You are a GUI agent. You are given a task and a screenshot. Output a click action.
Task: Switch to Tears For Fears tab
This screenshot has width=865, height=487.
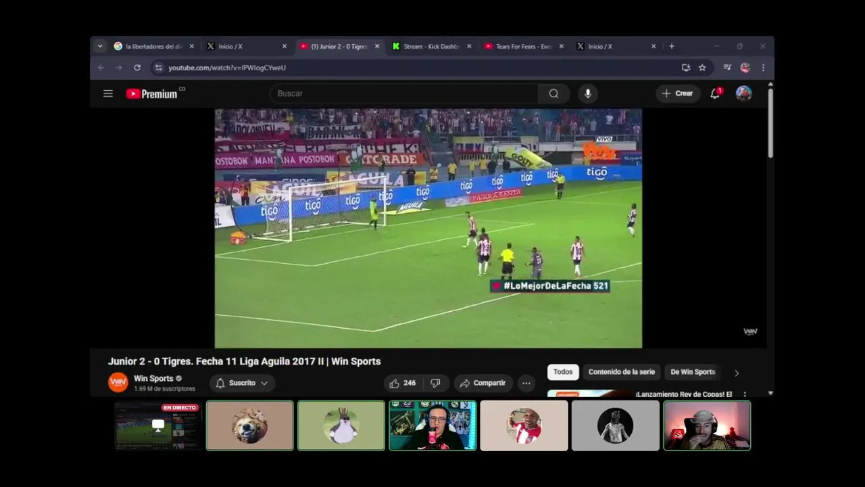[x=524, y=46]
